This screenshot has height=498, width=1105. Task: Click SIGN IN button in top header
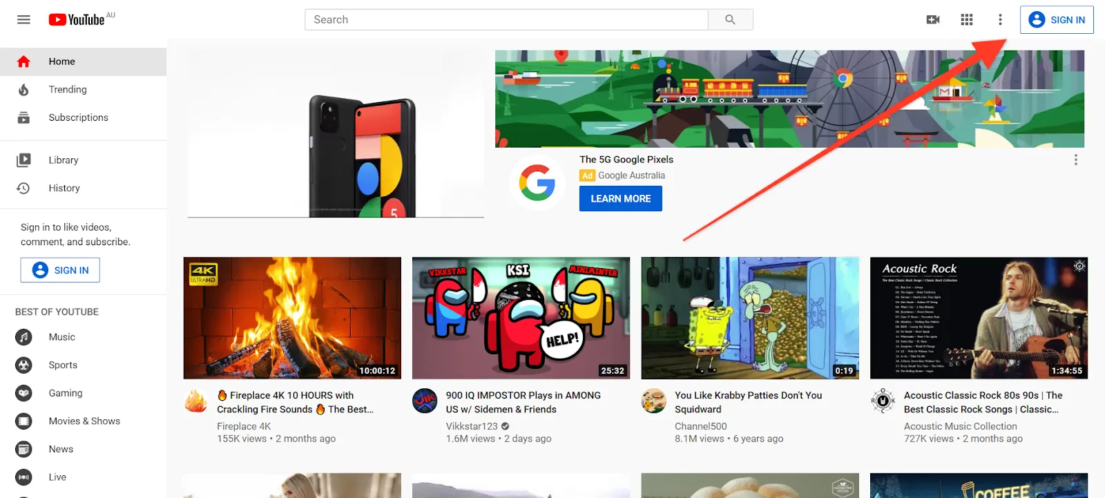(x=1057, y=20)
